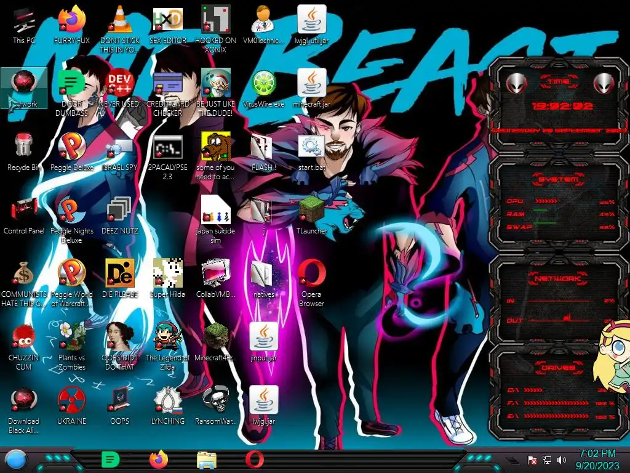Open the green app pinned on taskbar
Screen dimensions: 630x473
coord(111,459)
